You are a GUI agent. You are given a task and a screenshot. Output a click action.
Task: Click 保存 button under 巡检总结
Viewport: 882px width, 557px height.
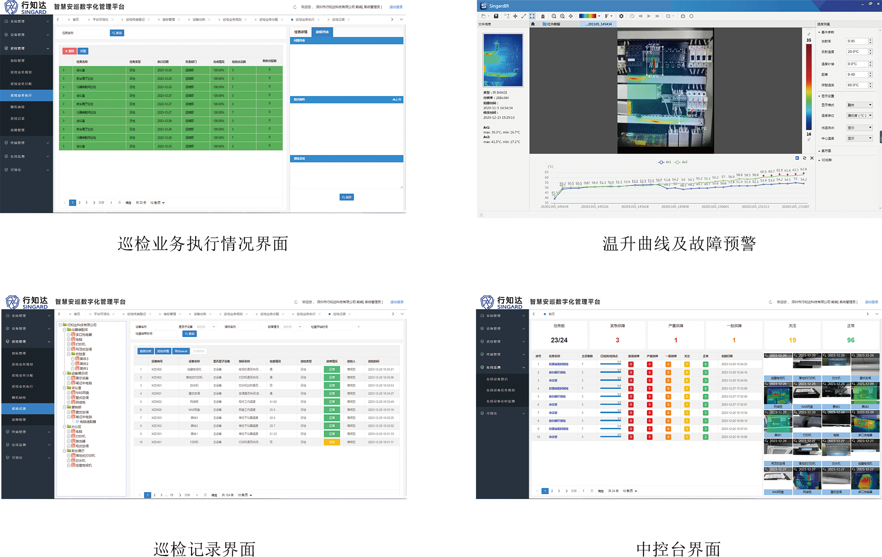click(x=347, y=197)
